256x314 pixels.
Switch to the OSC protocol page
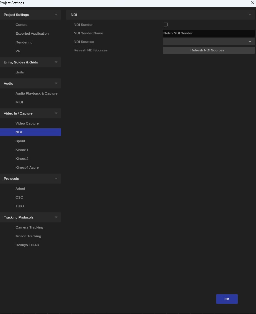(19, 197)
